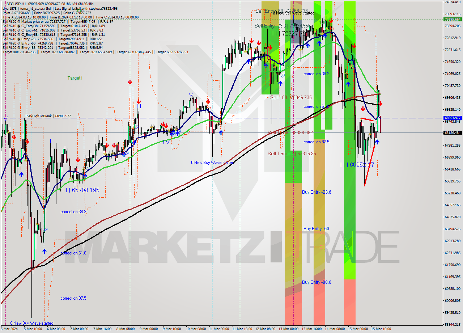Click the Buy Entry -50 label
This screenshot has height=333, width=463.
[x=316, y=228]
